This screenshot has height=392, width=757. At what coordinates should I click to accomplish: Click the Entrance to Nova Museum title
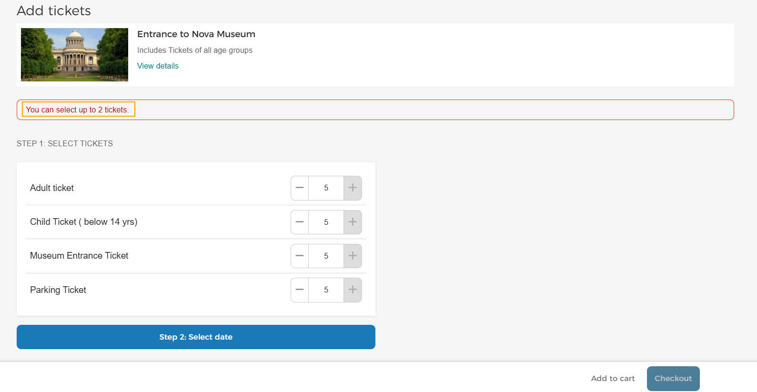(x=196, y=34)
